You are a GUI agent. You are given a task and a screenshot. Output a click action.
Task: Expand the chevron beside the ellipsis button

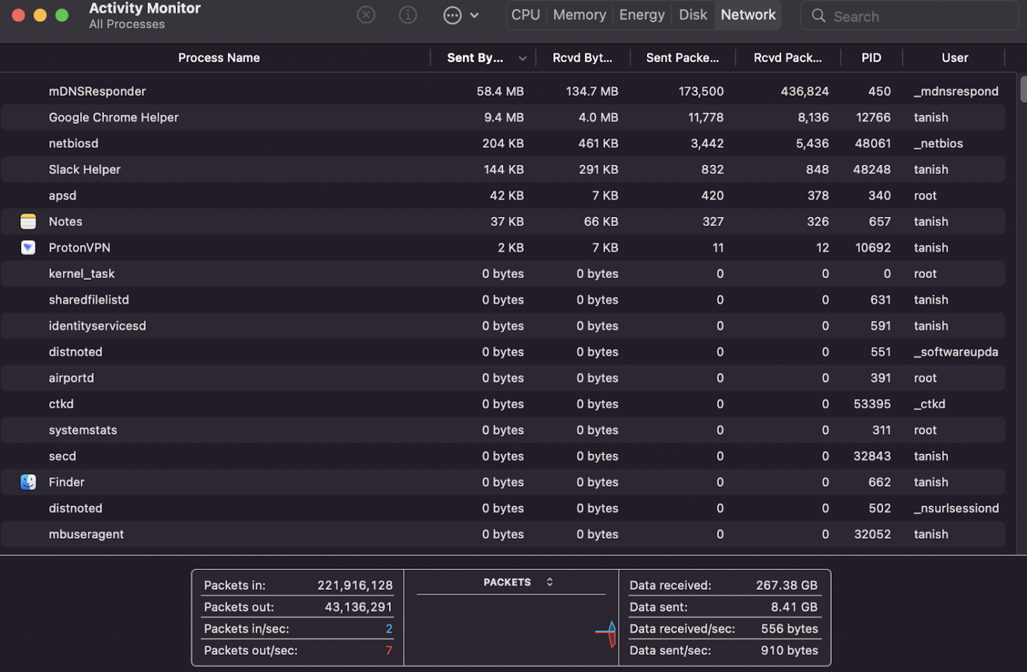(x=474, y=15)
